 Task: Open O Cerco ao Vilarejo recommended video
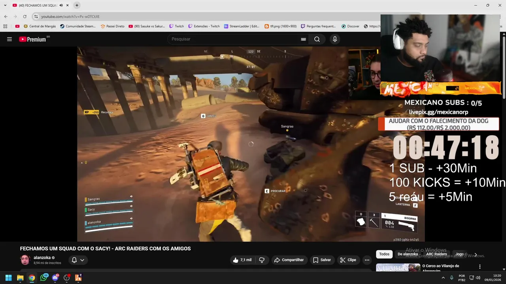click(440, 268)
